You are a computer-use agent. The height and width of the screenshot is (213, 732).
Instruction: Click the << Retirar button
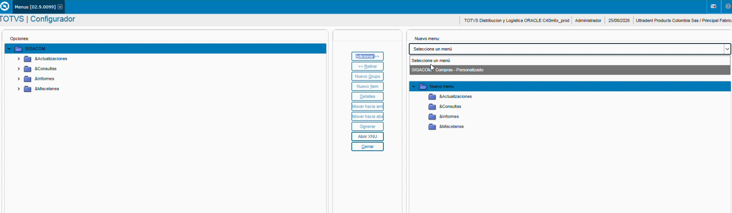tap(367, 66)
